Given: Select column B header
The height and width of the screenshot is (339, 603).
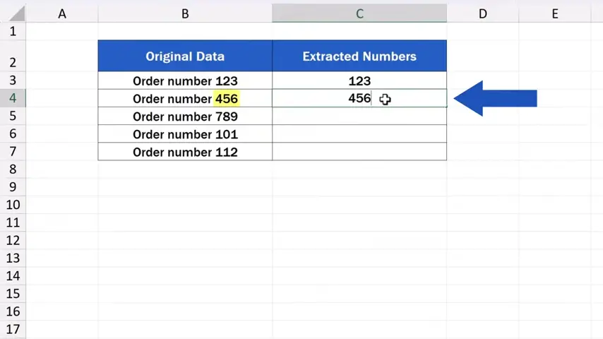Looking at the screenshot, I should click(x=185, y=13).
